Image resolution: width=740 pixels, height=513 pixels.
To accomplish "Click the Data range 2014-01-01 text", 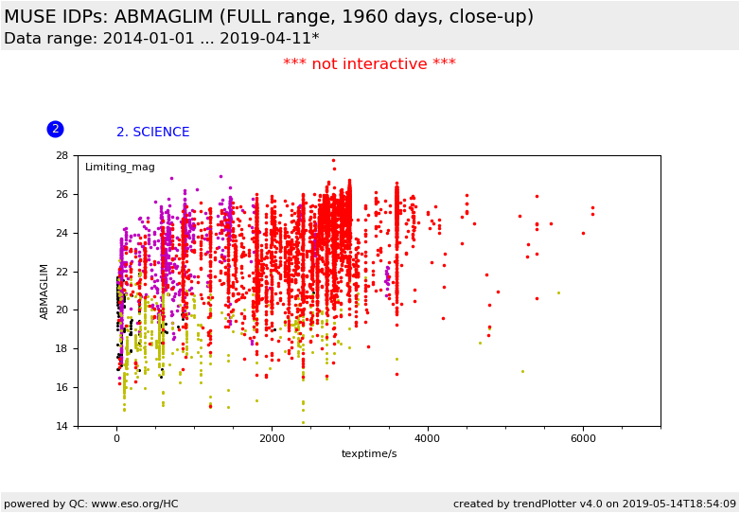I will (x=161, y=39).
